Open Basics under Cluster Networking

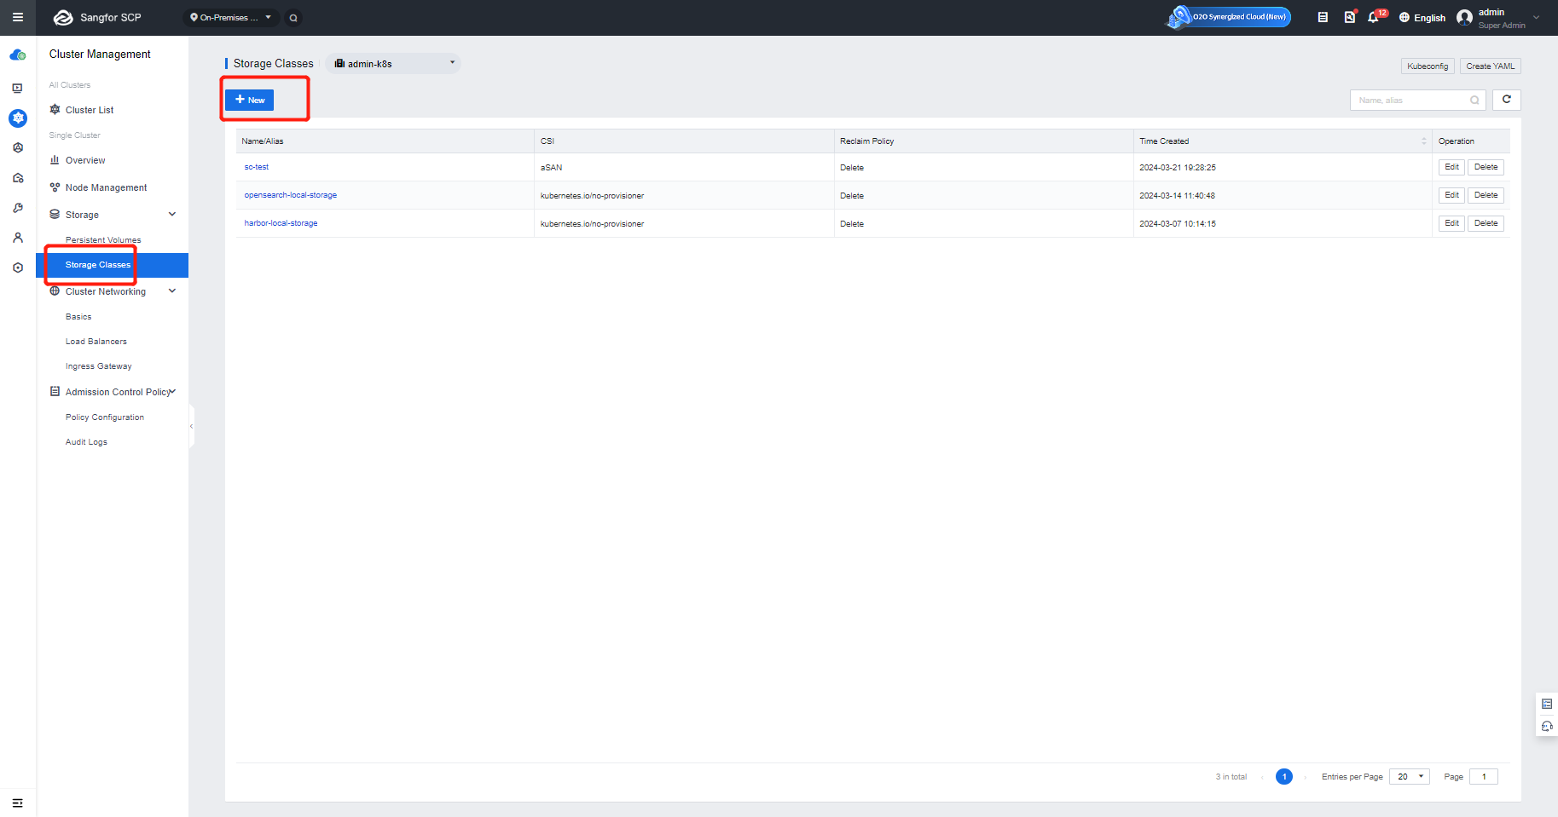[78, 317]
